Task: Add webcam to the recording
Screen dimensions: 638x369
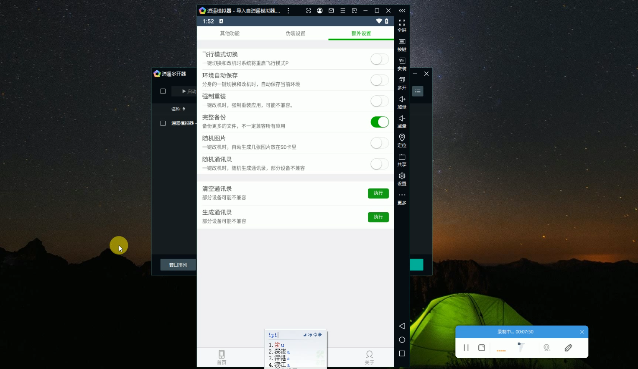Action: point(547,347)
